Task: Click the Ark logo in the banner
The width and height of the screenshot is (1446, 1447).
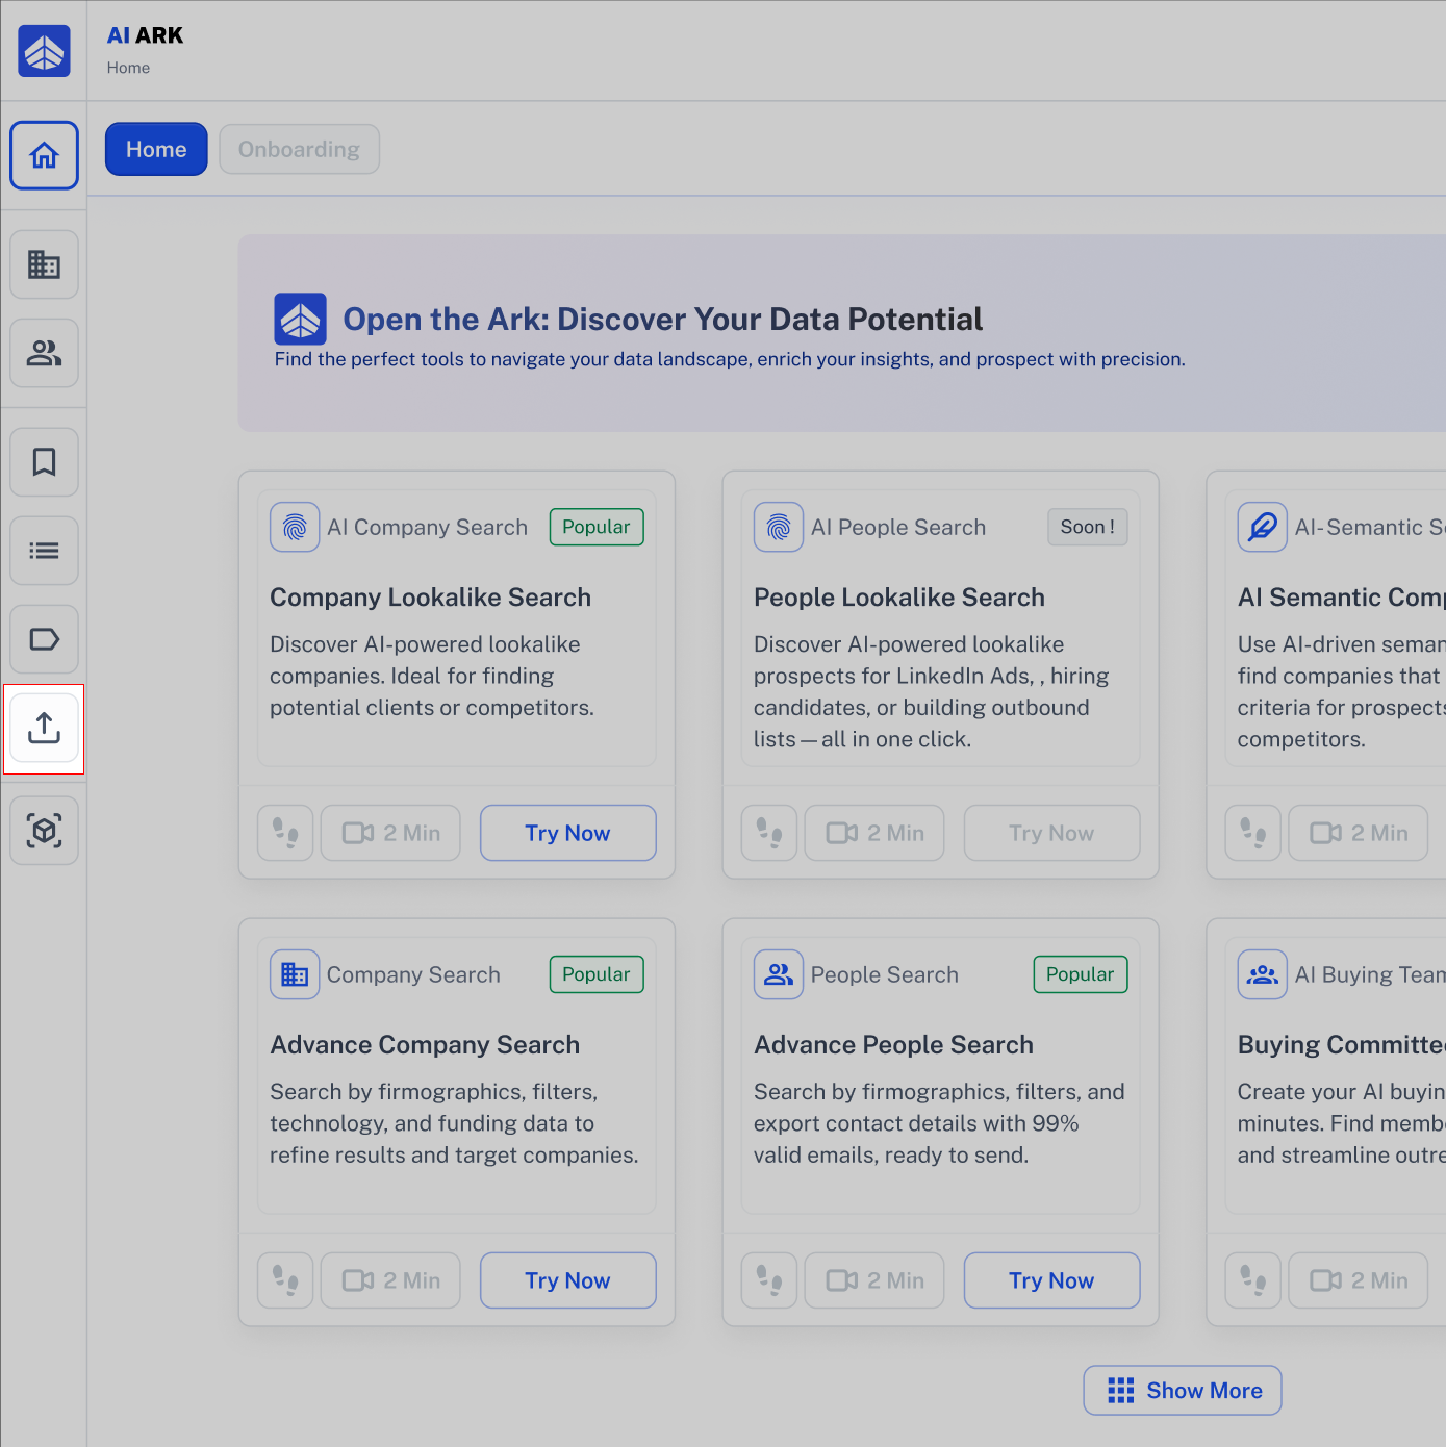Action: tap(300, 319)
